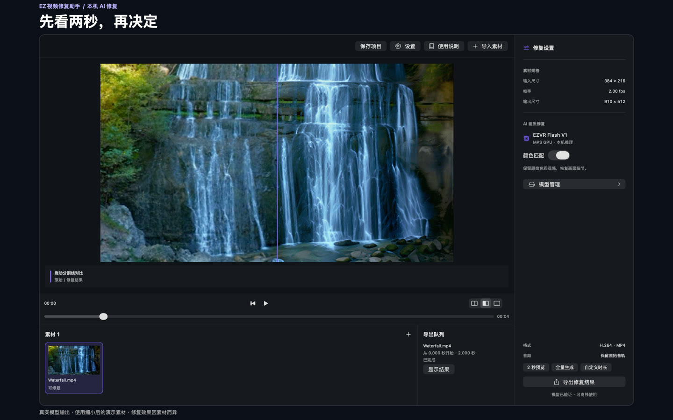673x420 pixels.
Task: Play the video preview
Action: [266, 303]
